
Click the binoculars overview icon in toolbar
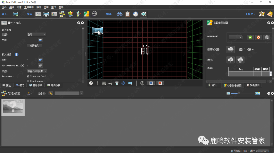click(119, 14)
